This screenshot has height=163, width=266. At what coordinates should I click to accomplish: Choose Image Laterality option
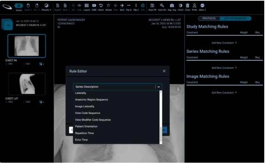click(x=116, y=106)
